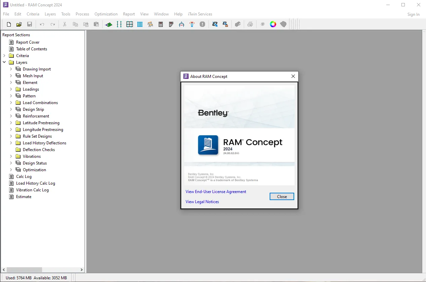Open the Optimization menu
This screenshot has width=426, height=282.
(x=106, y=14)
